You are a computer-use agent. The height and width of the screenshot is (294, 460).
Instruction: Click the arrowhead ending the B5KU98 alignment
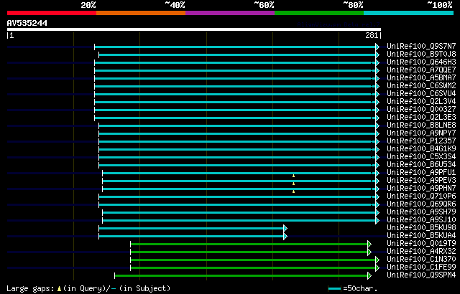[285, 229]
